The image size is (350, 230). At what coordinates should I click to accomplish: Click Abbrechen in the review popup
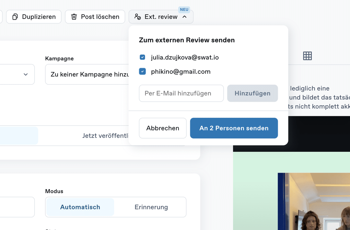pos(163,128)
